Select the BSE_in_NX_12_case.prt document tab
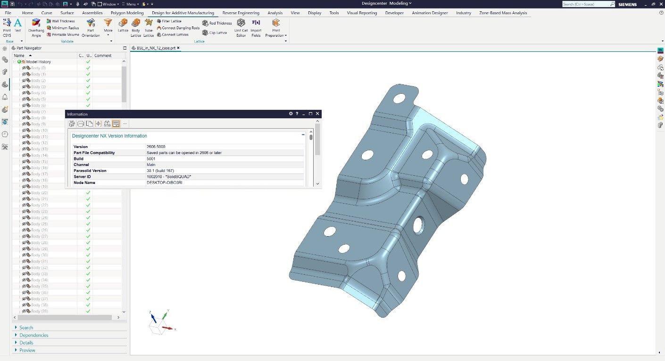Screen dimensions: 665x361 [156, 48]
